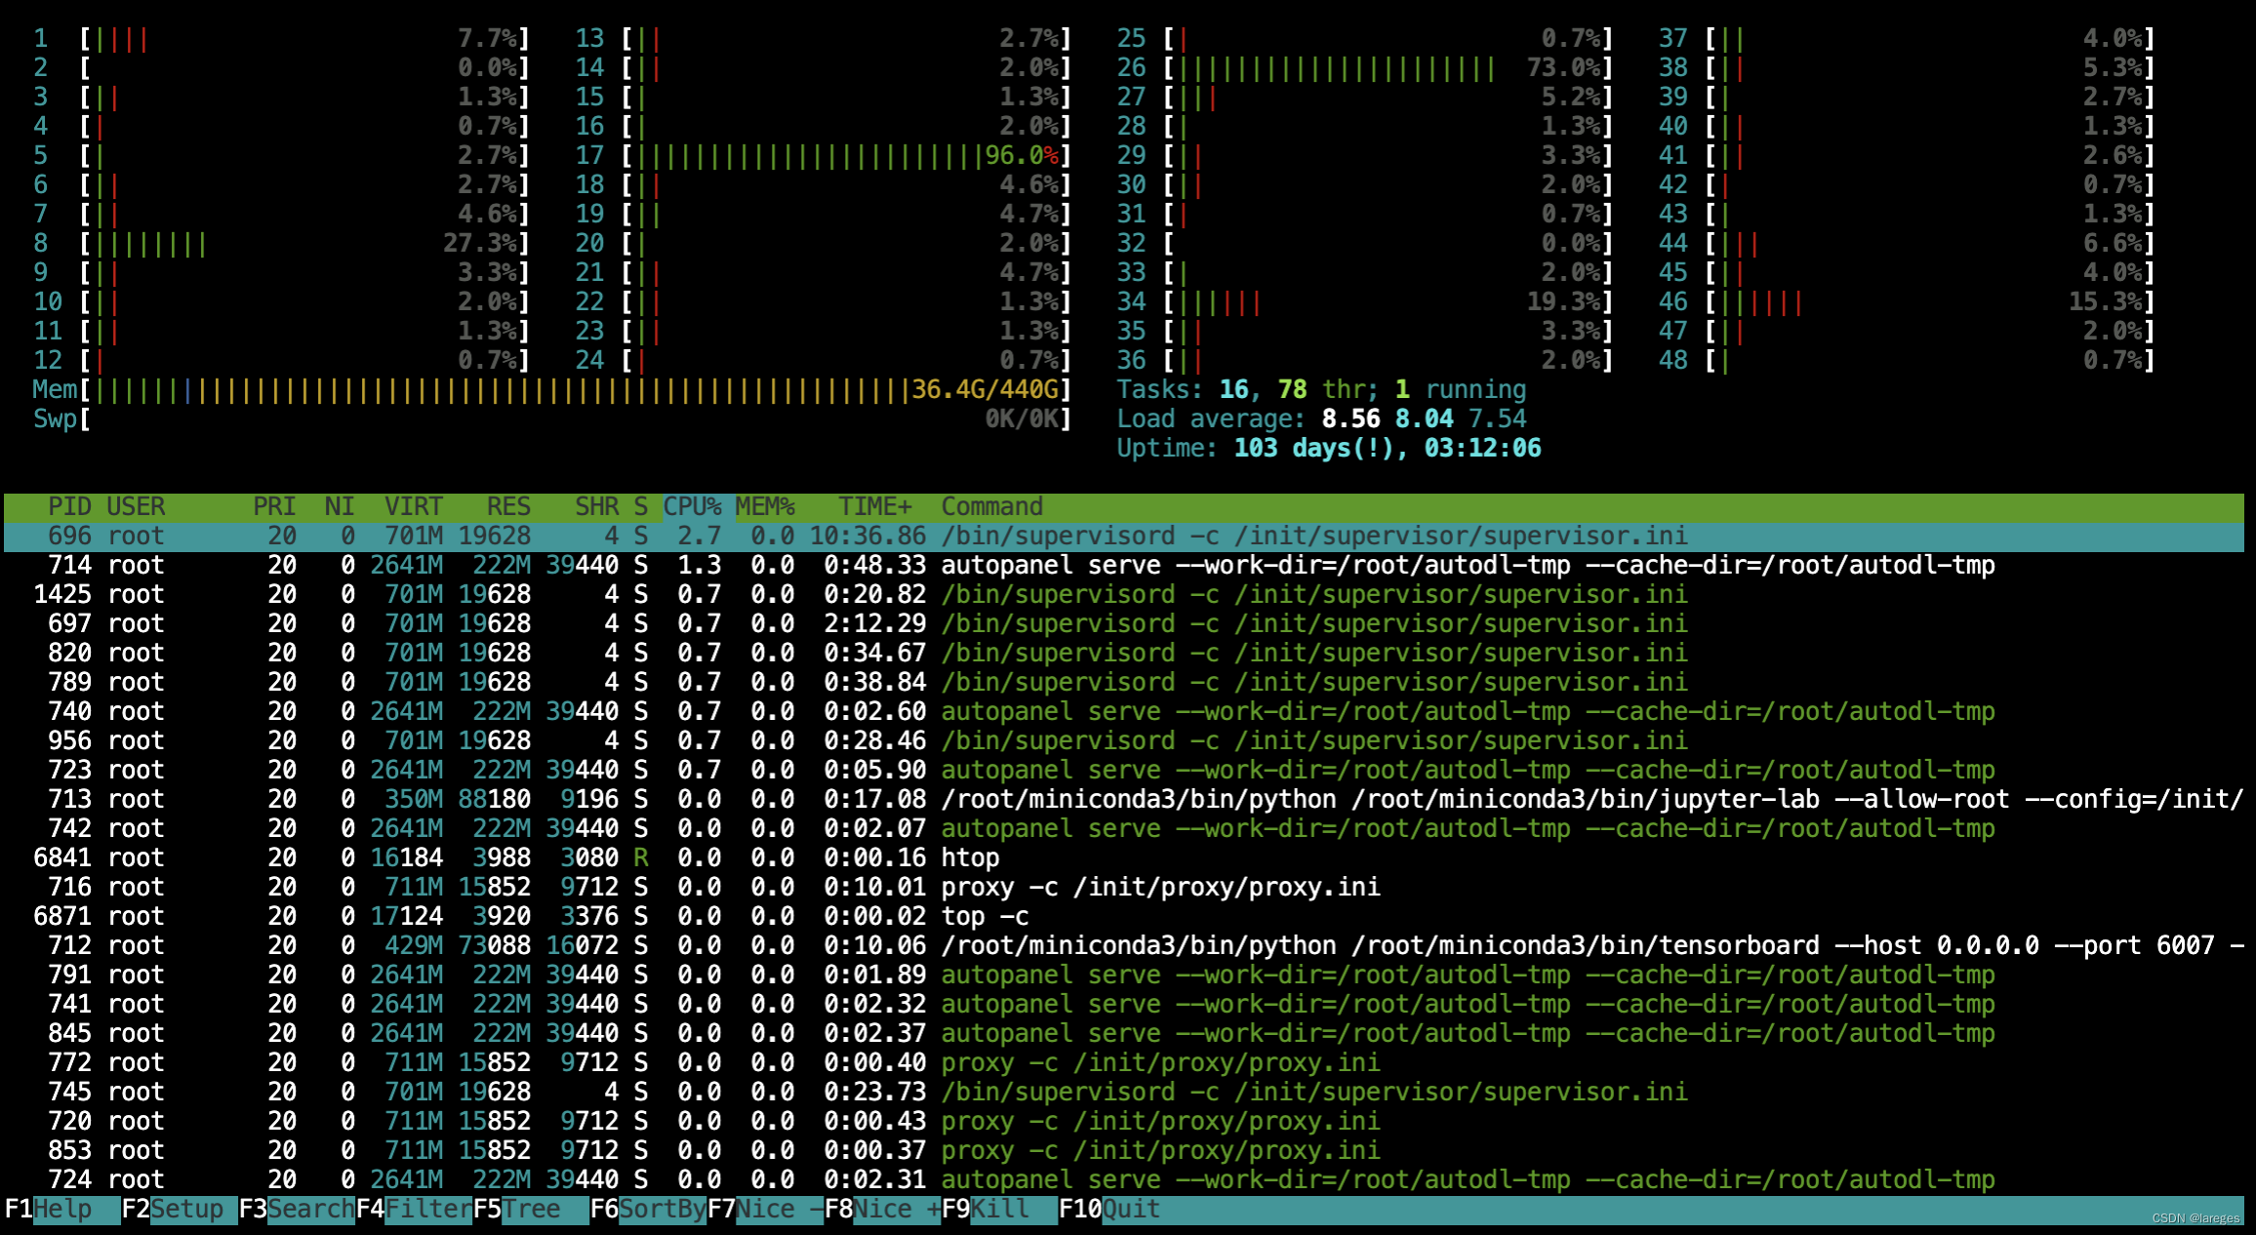Screen dimensions: 2256x1235
Task: Click the CPU 38 meter at 5.3%
Action: (x=1907, y=68)
